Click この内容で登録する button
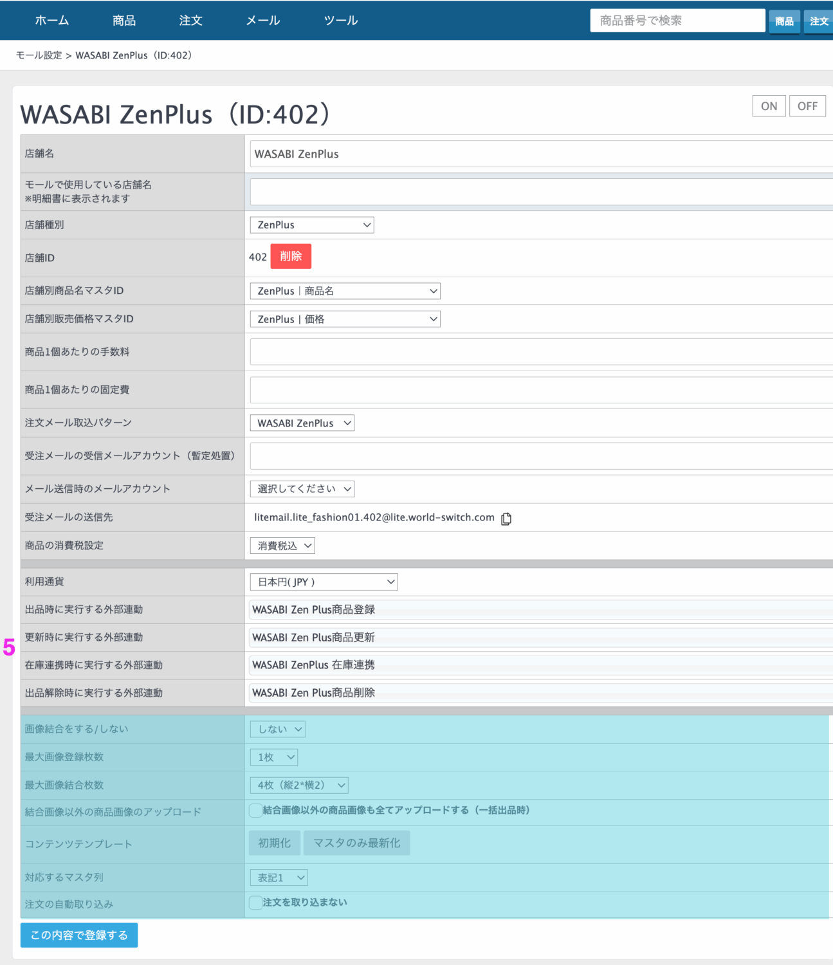The image size is (833, 965). tap(79, 935)
